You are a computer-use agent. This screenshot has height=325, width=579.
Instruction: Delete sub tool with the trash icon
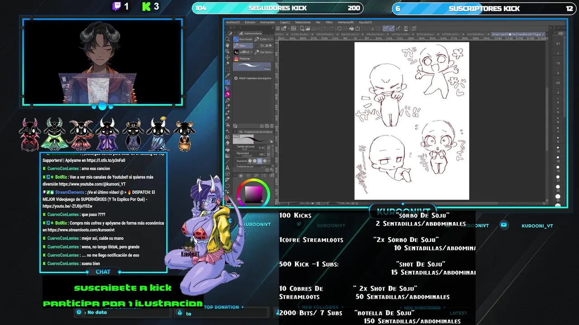tap(272, 126)
